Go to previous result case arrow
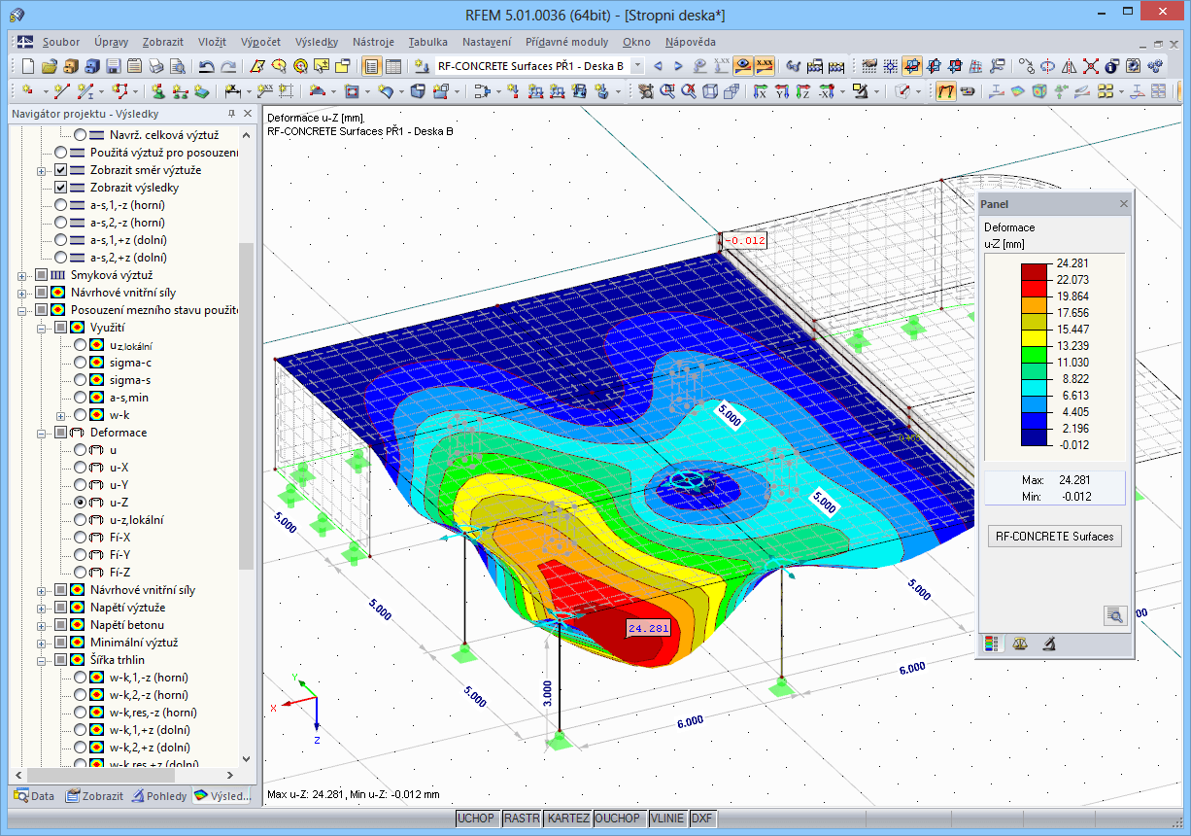 [x=658, y=66]
